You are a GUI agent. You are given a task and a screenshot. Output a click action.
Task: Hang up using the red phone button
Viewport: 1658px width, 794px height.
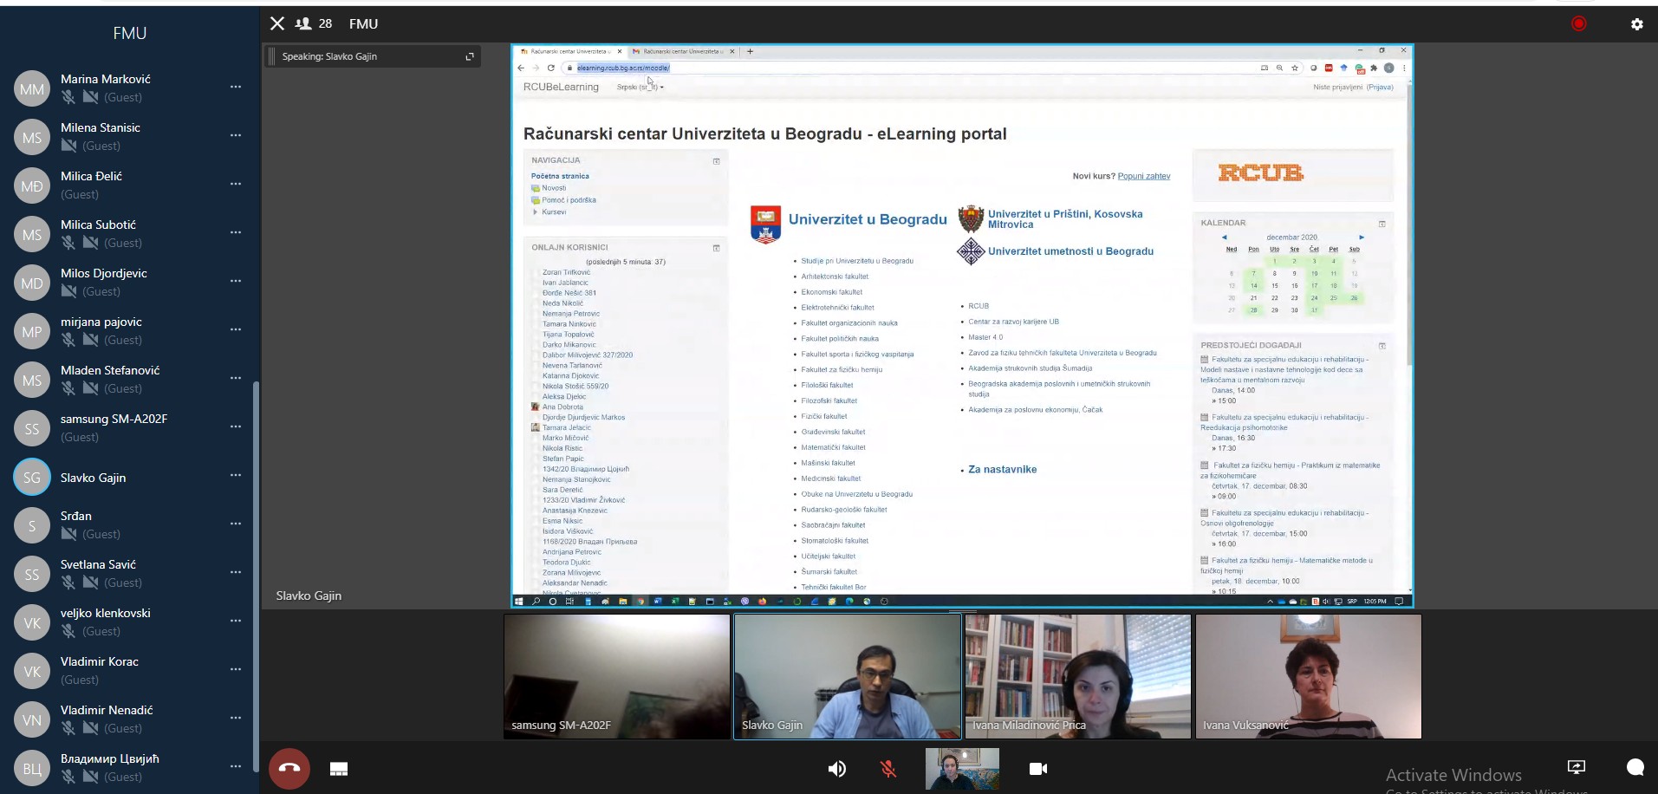click(289, 769)
